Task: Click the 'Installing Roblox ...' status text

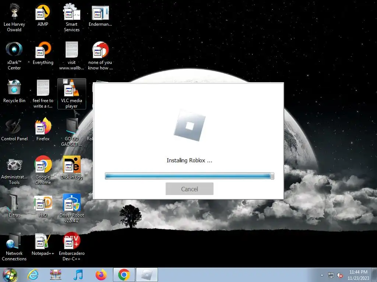Action: (190, 160)
